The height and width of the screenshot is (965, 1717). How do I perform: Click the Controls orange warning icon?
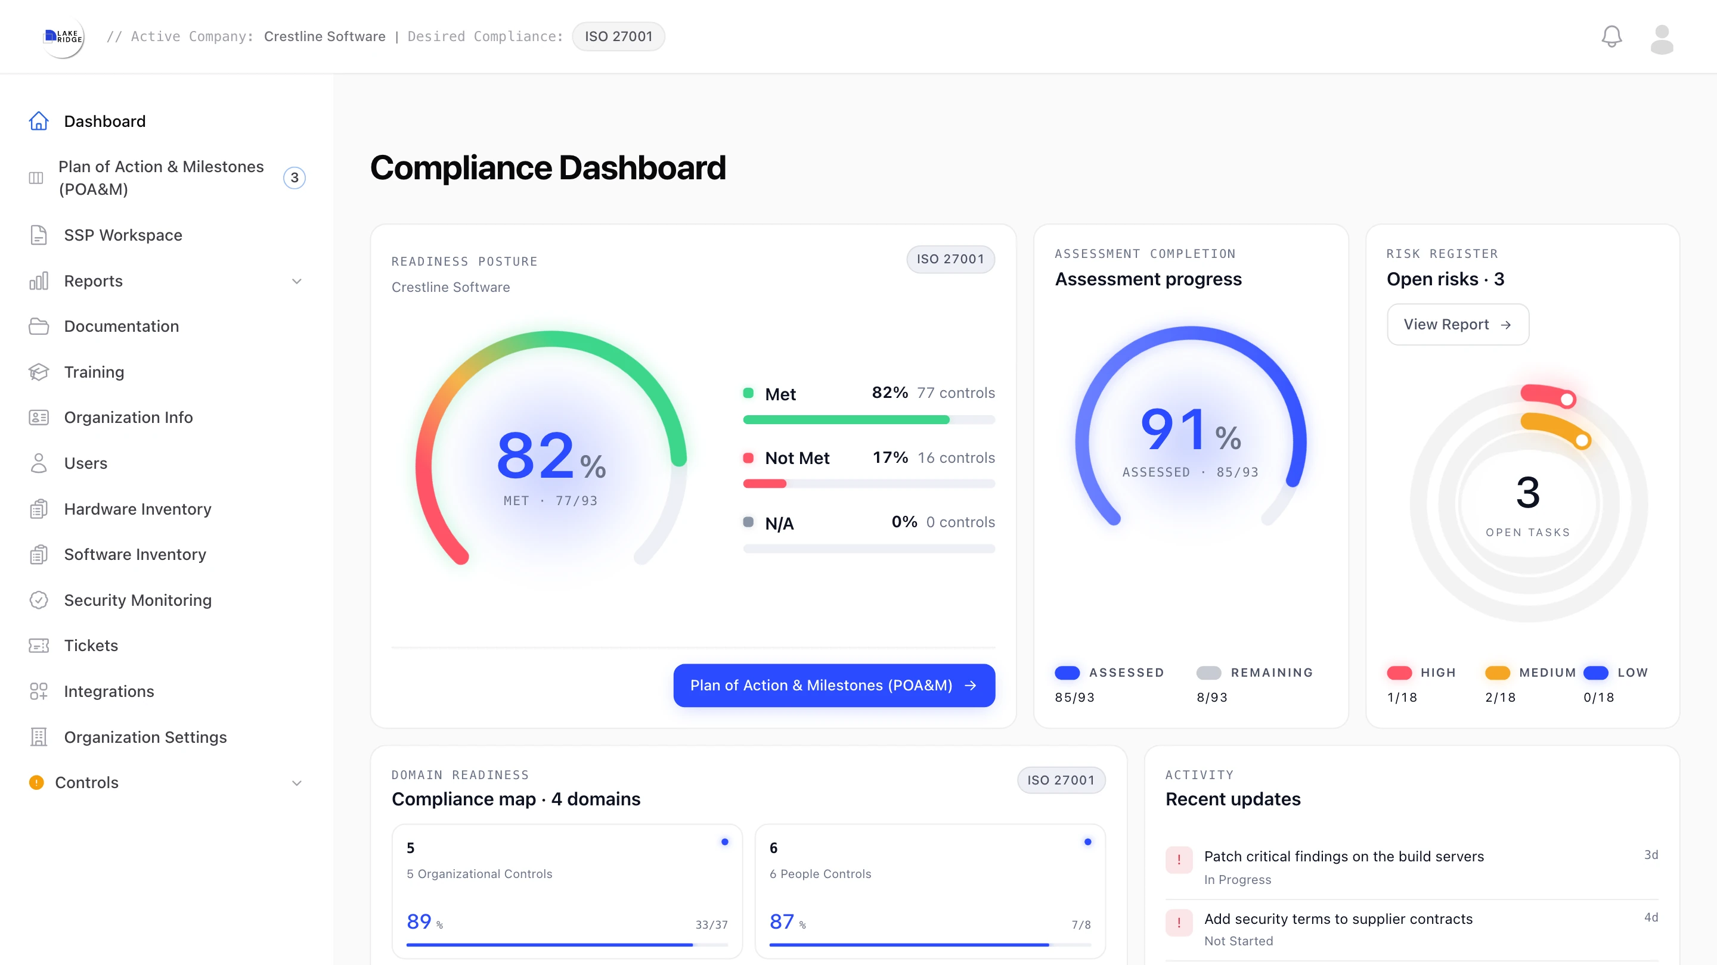[36, 783]
